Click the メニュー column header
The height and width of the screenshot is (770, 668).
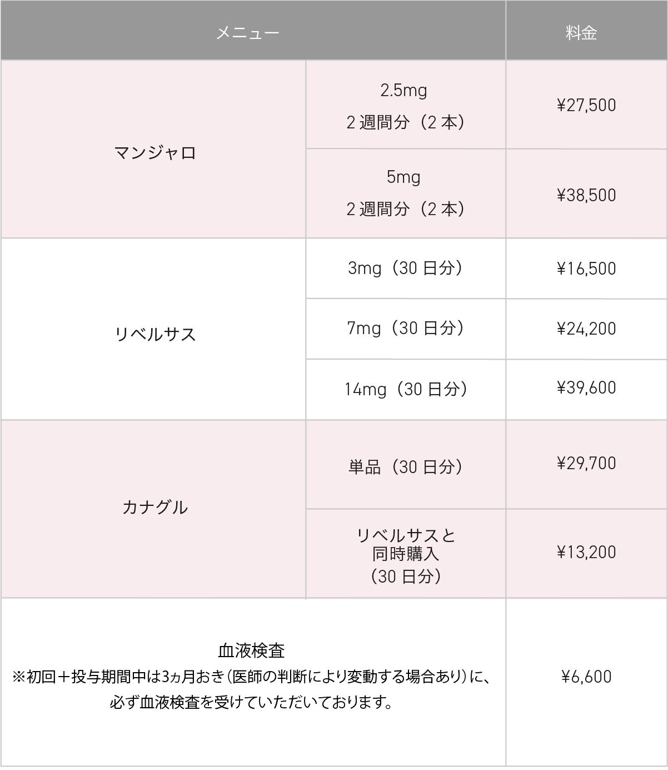[x=248, y=33]
